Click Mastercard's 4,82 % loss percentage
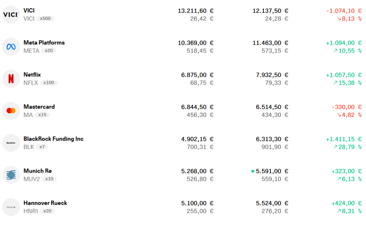Screen dimensions: 366x227 351,115
